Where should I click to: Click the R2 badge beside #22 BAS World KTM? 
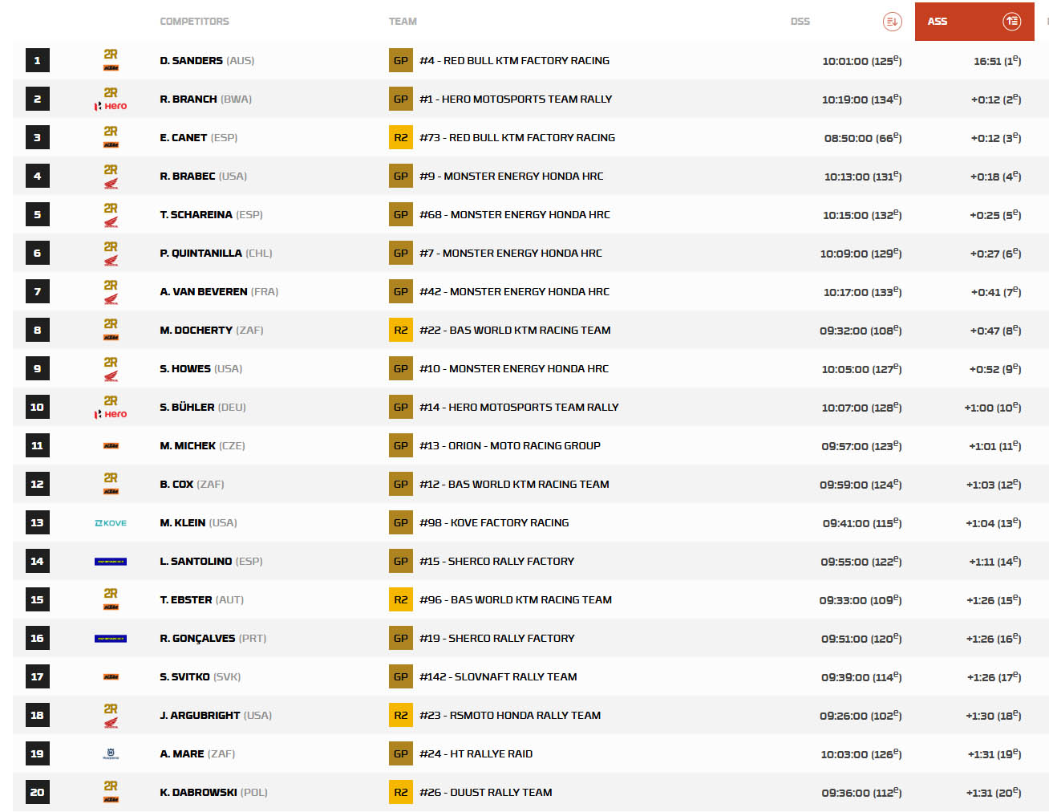coord(401,330)
